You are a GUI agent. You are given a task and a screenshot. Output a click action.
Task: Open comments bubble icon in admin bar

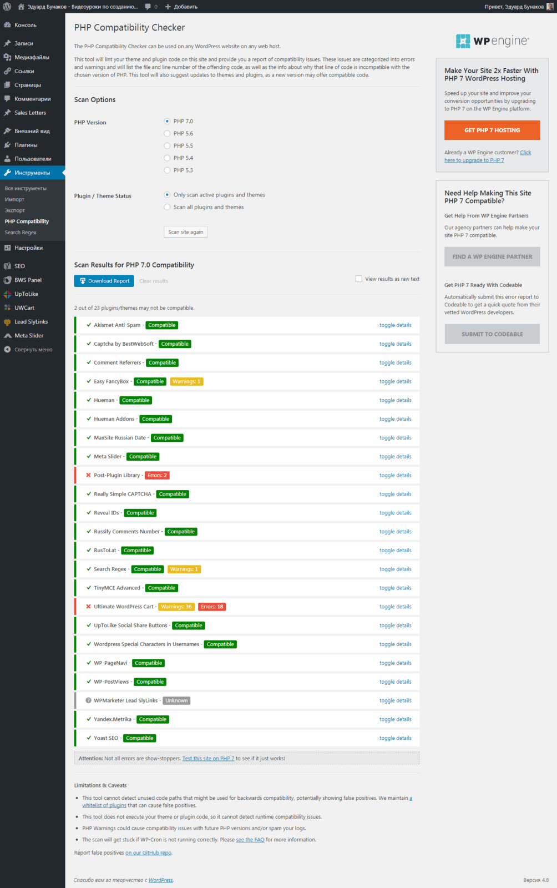point(148,7)
